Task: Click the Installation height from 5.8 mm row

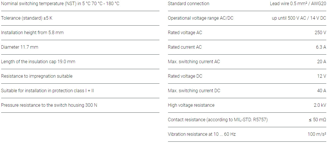Action: 32,33
